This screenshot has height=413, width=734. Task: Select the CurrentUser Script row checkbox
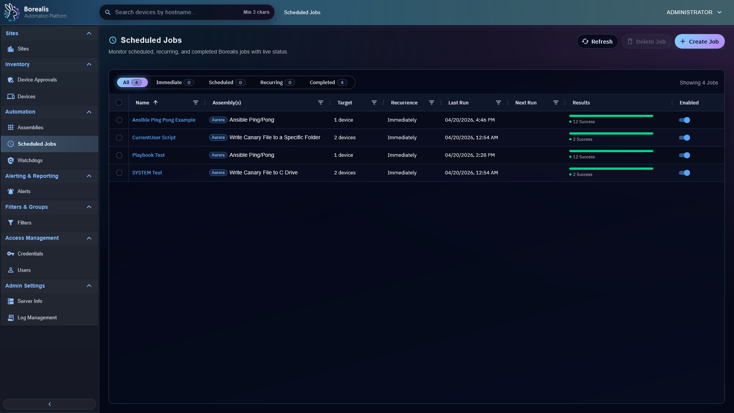tap(119, 138)
